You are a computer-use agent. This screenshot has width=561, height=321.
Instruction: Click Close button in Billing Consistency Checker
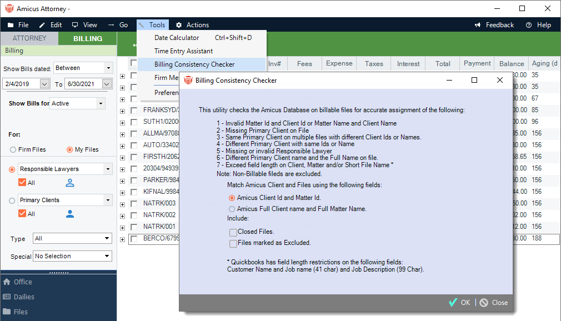[x=494, y=303]
